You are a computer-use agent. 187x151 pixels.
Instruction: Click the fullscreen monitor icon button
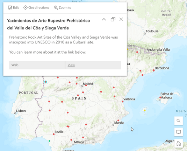tap(179, 132)
